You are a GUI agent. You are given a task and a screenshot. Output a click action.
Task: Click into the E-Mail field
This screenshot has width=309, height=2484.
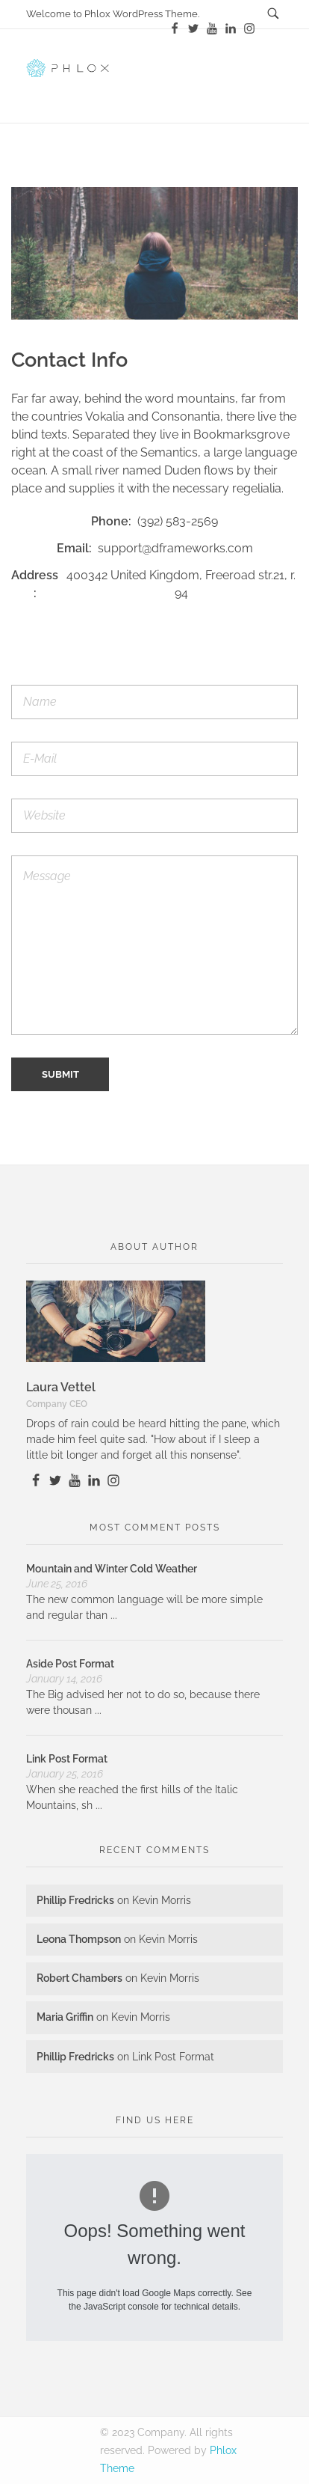(x=154, y=758)
